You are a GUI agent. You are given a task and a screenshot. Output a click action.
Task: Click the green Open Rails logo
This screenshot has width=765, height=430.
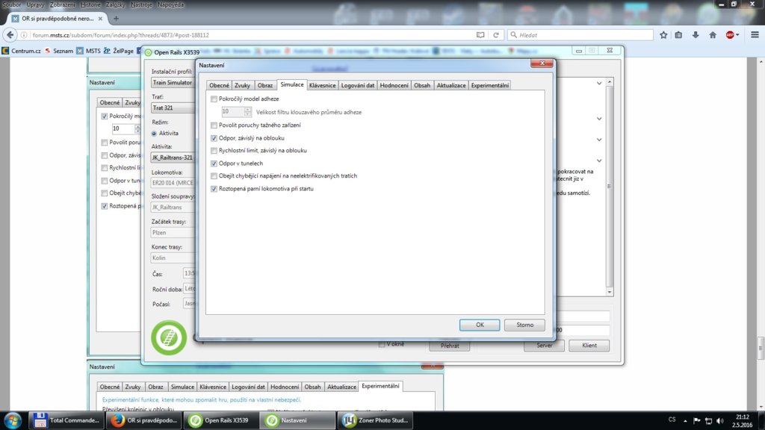[x=169, y=337]
